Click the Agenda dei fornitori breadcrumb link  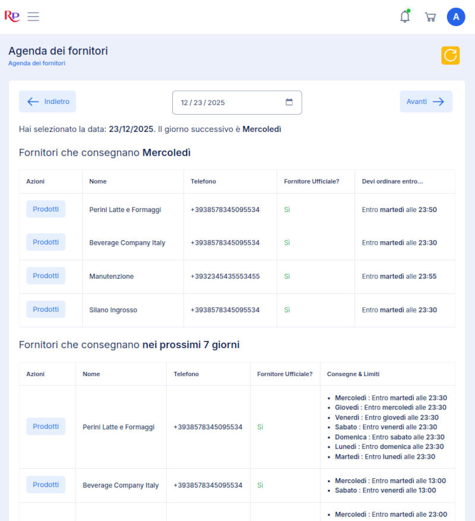(x=37, y=63)
